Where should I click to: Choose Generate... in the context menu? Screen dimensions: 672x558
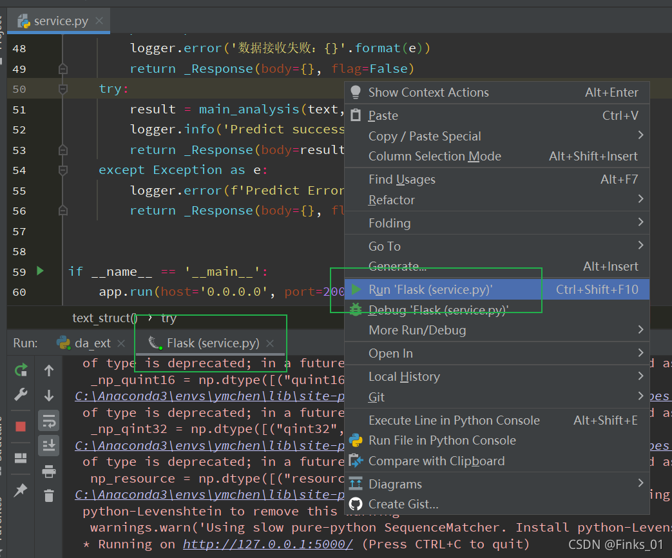[497, 267]
